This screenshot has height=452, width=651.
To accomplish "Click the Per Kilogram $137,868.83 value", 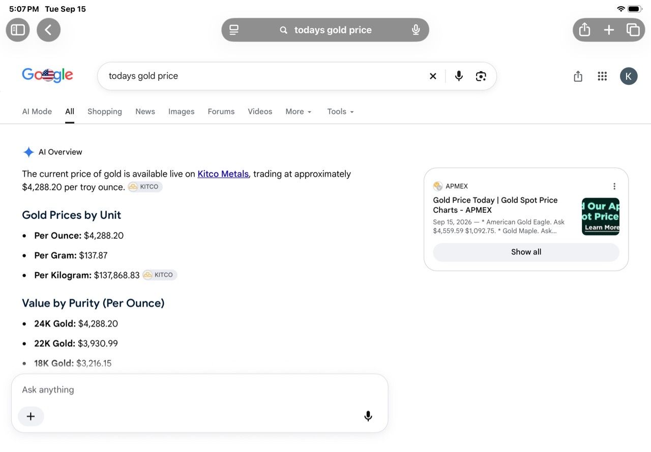I will coord(116,275).
